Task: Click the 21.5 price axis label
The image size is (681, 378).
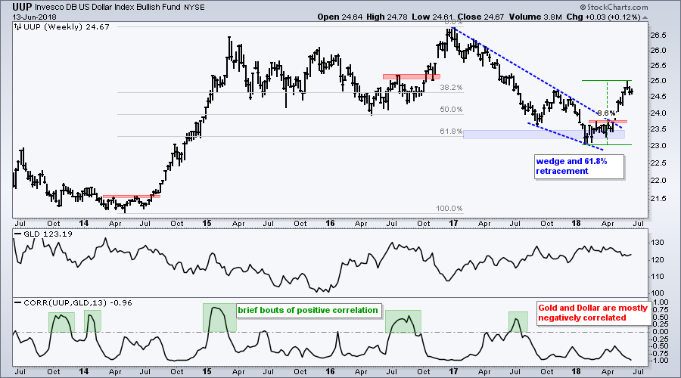Action: [658, 198]
